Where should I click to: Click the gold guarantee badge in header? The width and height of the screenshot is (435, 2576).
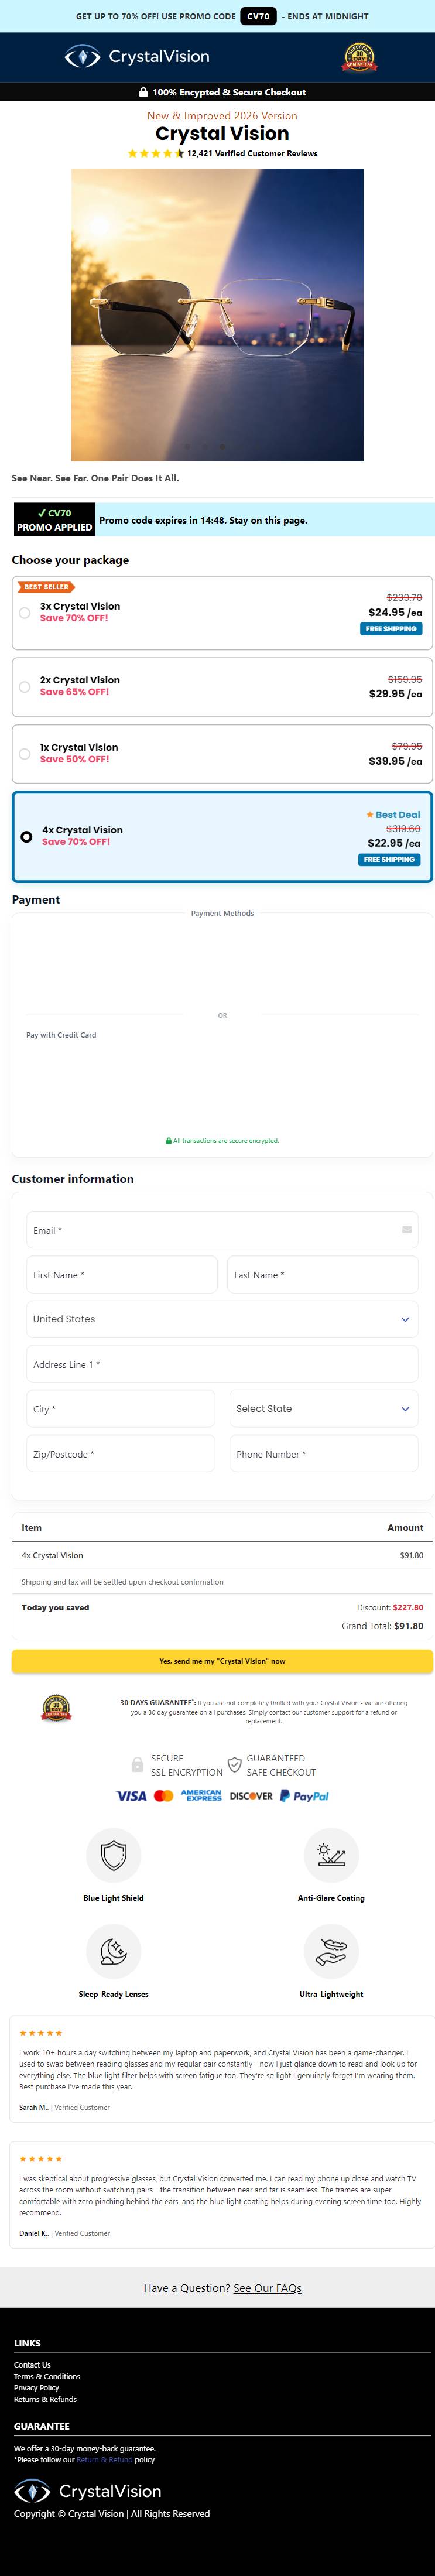tap(360, 57)
